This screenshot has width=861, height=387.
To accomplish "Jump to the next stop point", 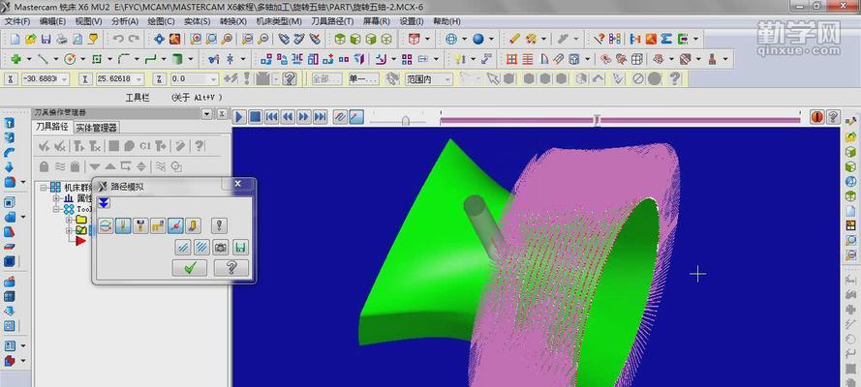I will pos(320,117).
